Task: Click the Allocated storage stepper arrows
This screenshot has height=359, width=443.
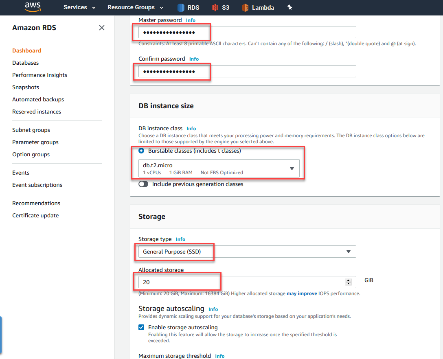Action: (x=349, y=282)
